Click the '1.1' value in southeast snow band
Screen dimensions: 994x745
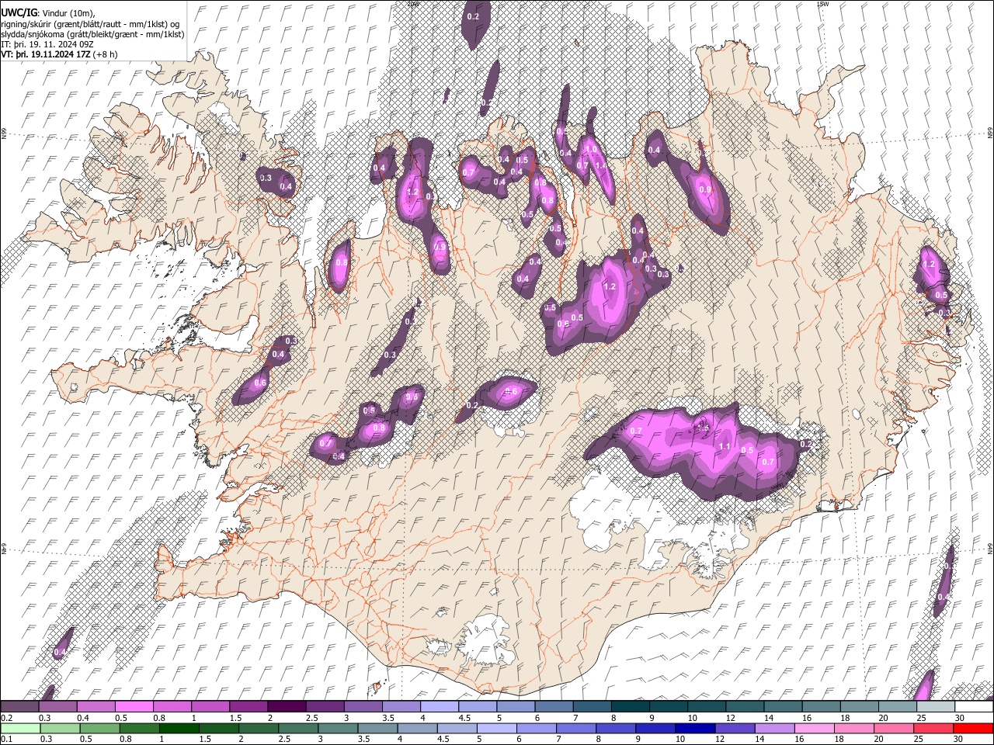(725, 447)
